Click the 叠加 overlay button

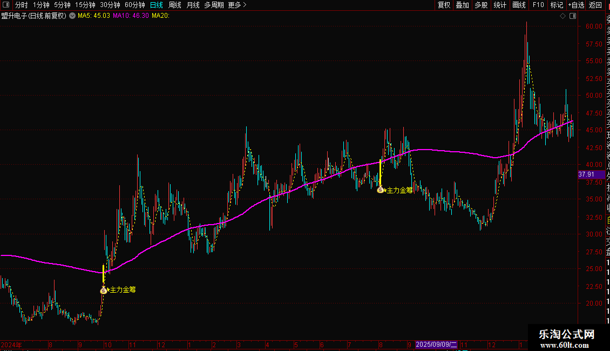click(x=463, y=5)
